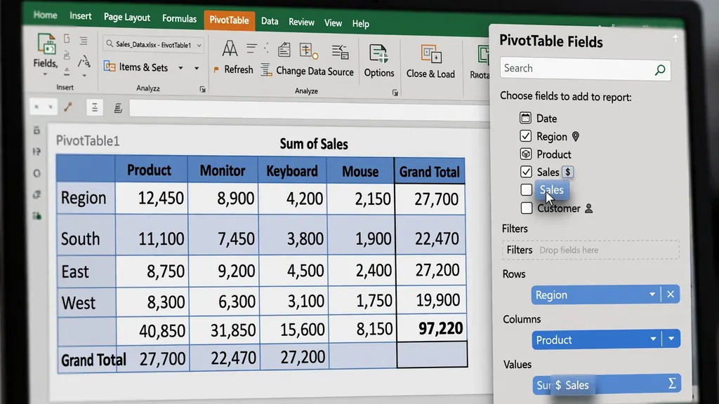Select the PivotTable tab
719x404 pixels.
pyautogui.click(x=229, y=20)
